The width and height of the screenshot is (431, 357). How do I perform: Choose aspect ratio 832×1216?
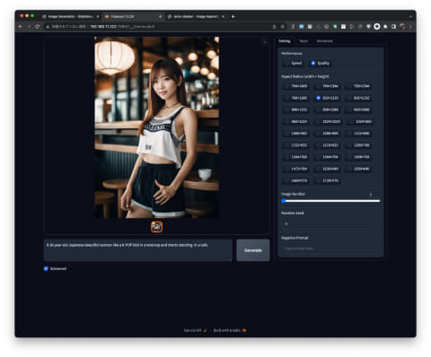click(327, 98)
